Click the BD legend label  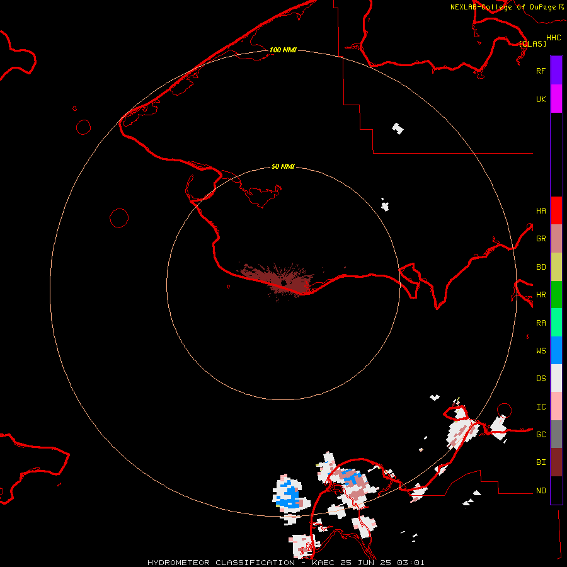[541, 267]
